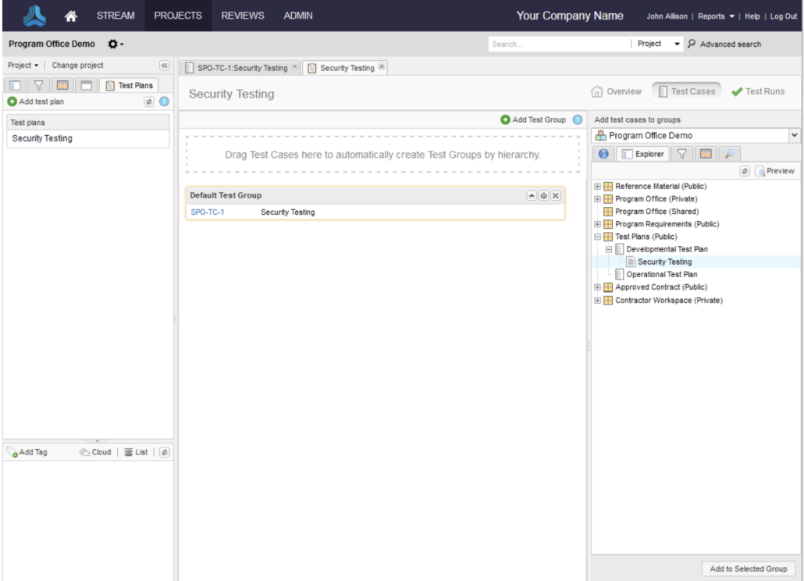The height and width of the screenshot is (581, 804).
Task: Open the Preview icon in the right panel
Action: pos(776,170)
